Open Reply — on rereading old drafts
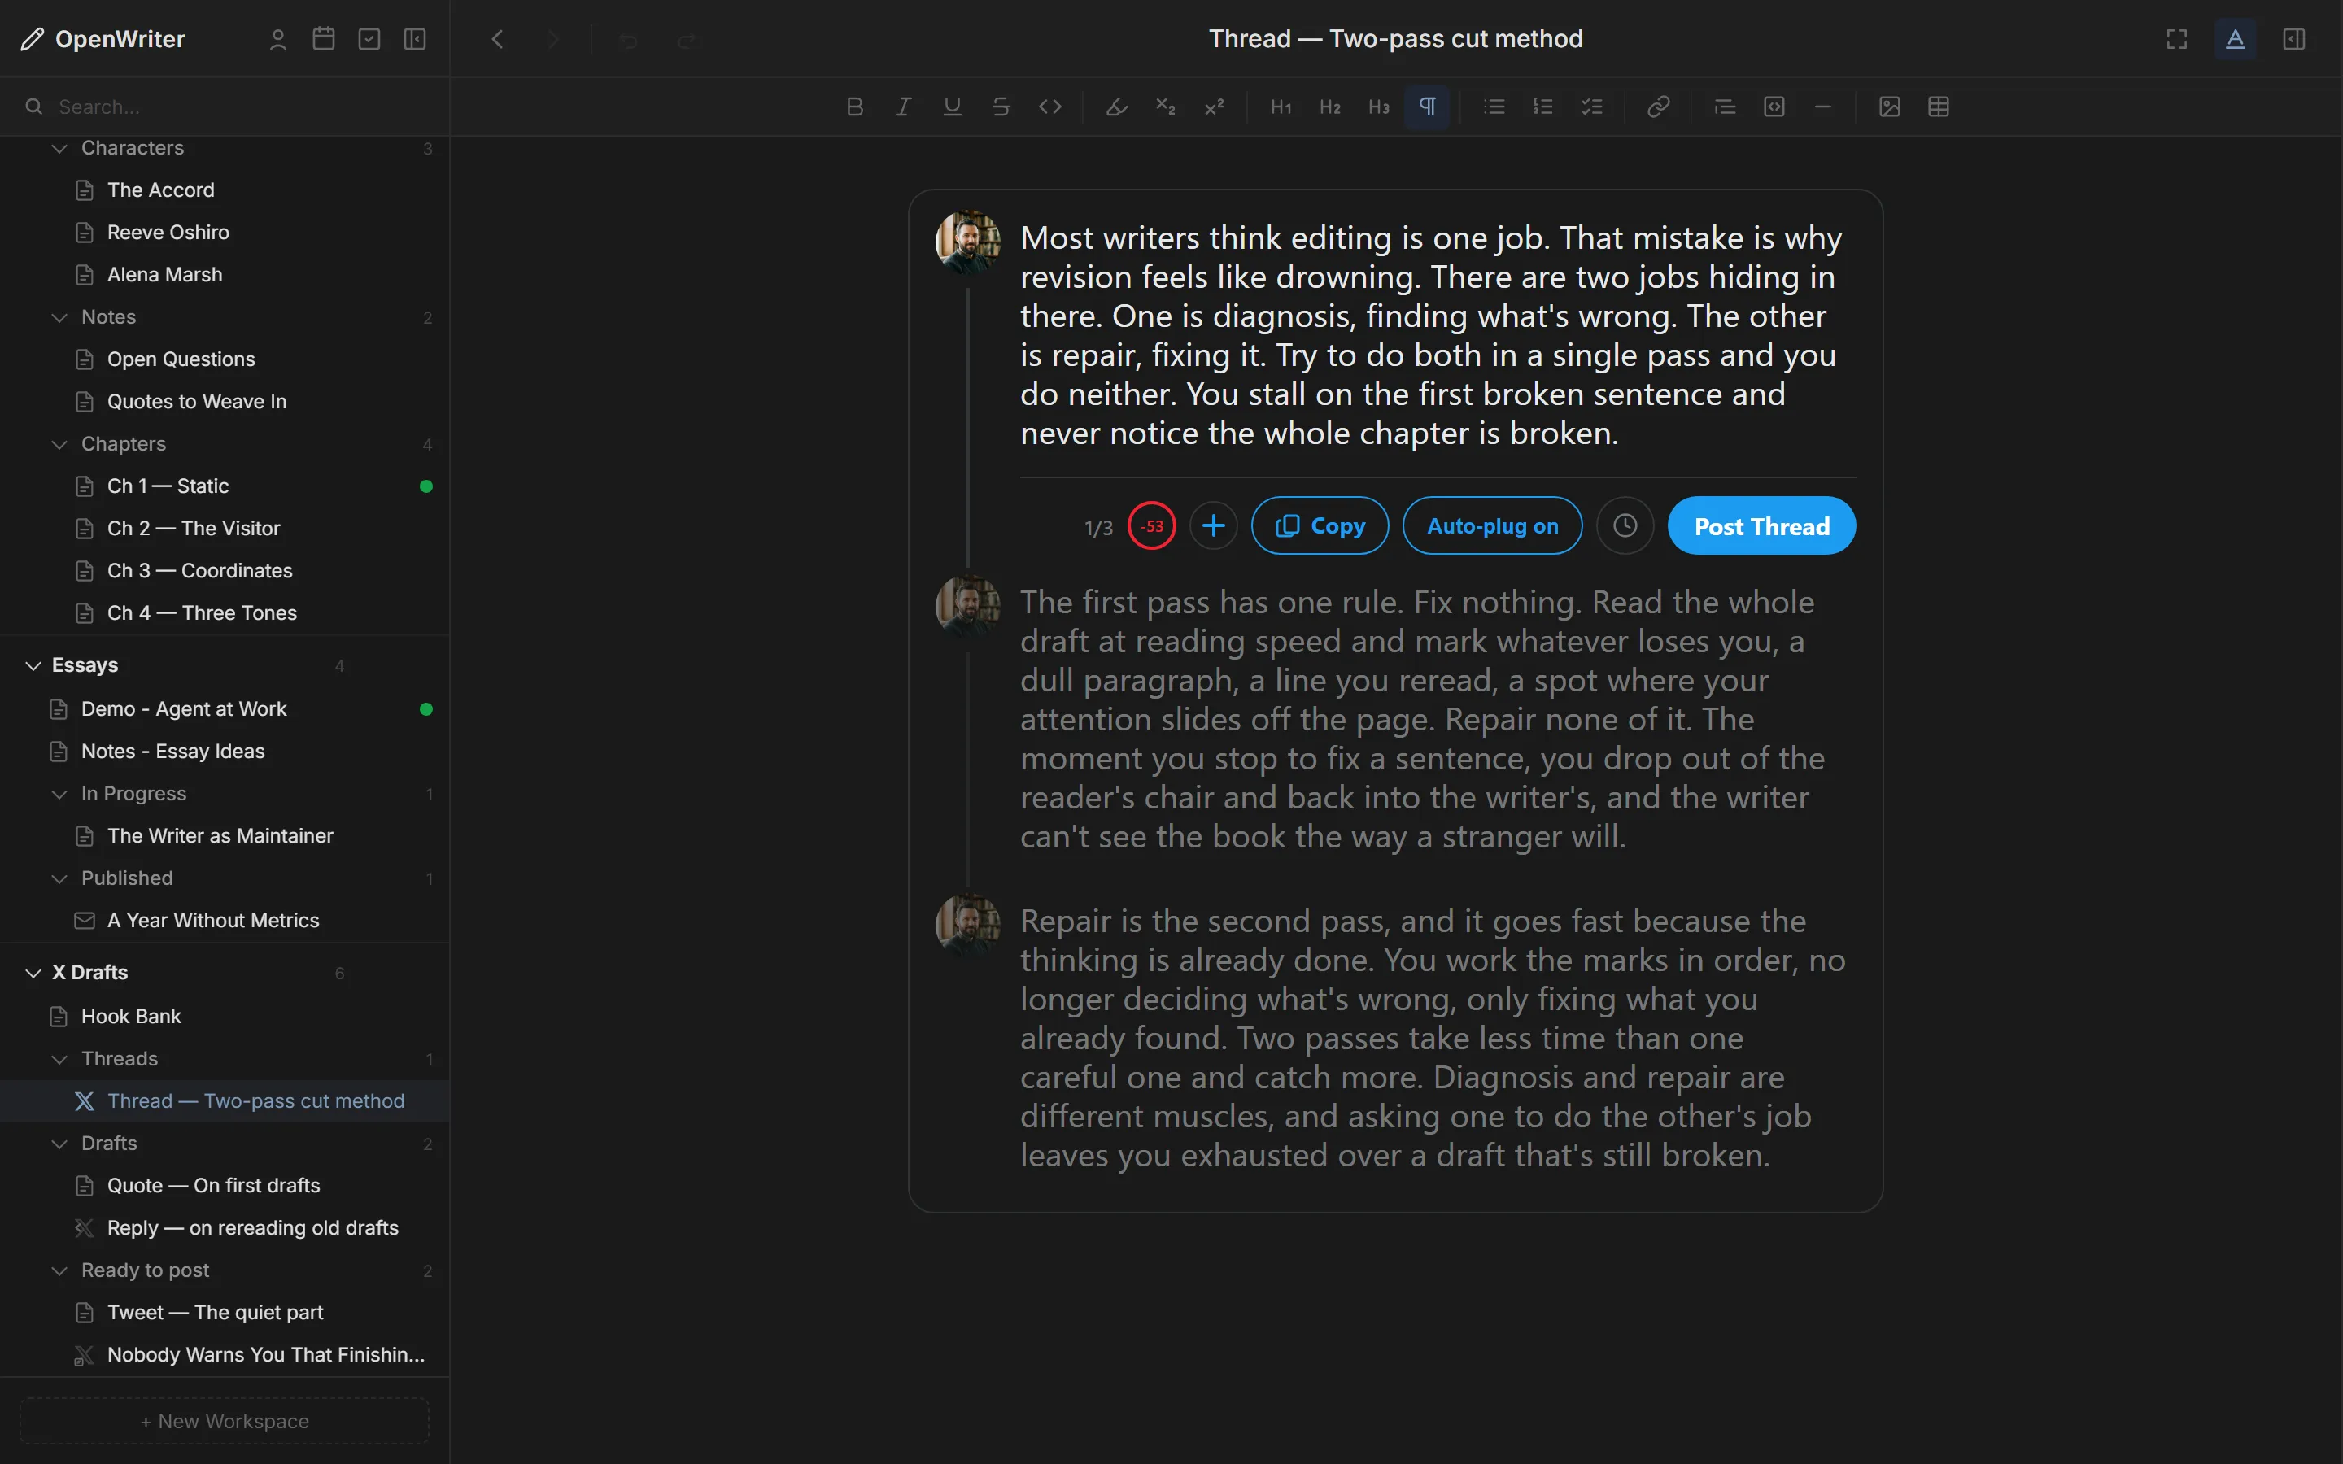The height and width of the screenshot is (1464, 2343). pyautogui.click(x=225, y=1228)
